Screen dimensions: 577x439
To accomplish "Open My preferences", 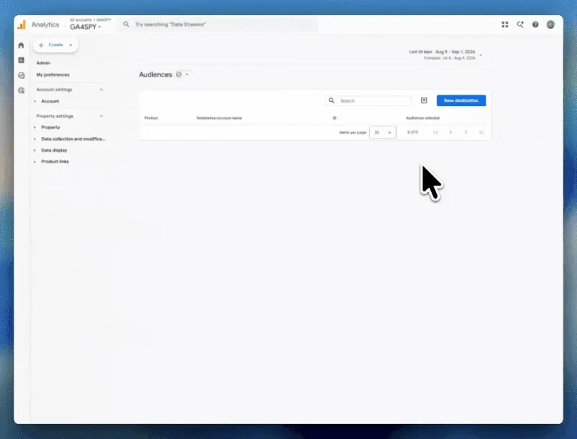I will pyautogui.click(x=53, y=75).
